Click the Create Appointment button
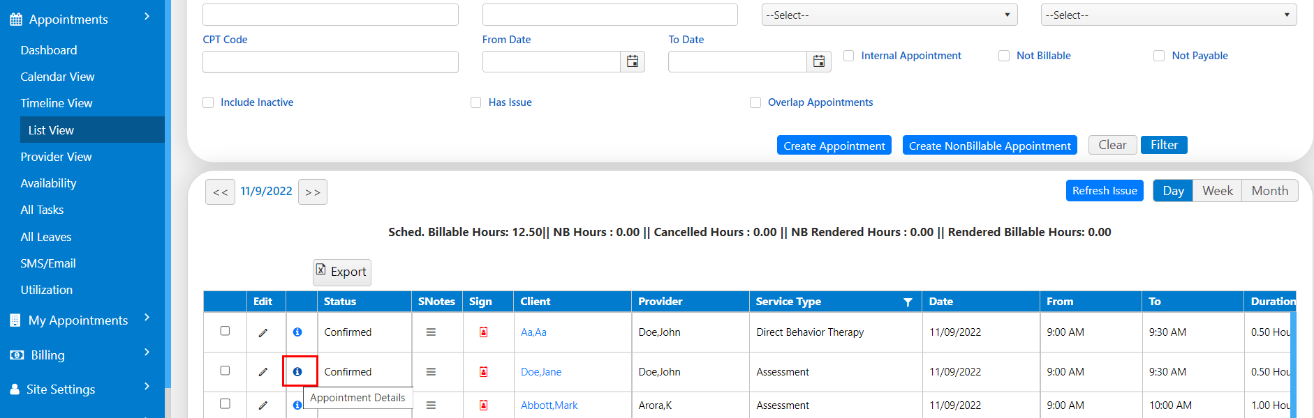Image resolution: width=1314 pixels, height=418 pixels. click(834, 145)
